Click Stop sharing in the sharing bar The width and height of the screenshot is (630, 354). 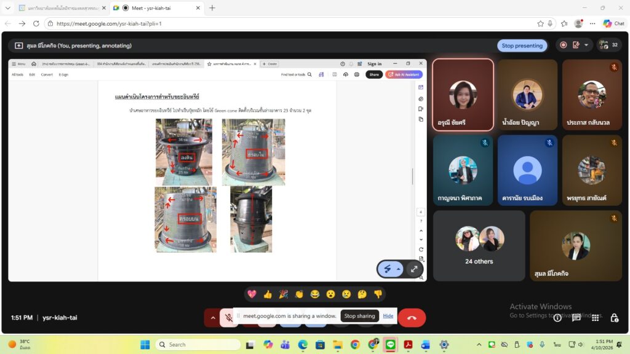coord(359,316)
